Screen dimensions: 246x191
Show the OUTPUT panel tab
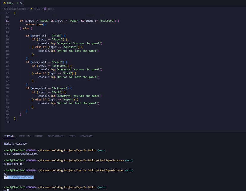point(39,136)
